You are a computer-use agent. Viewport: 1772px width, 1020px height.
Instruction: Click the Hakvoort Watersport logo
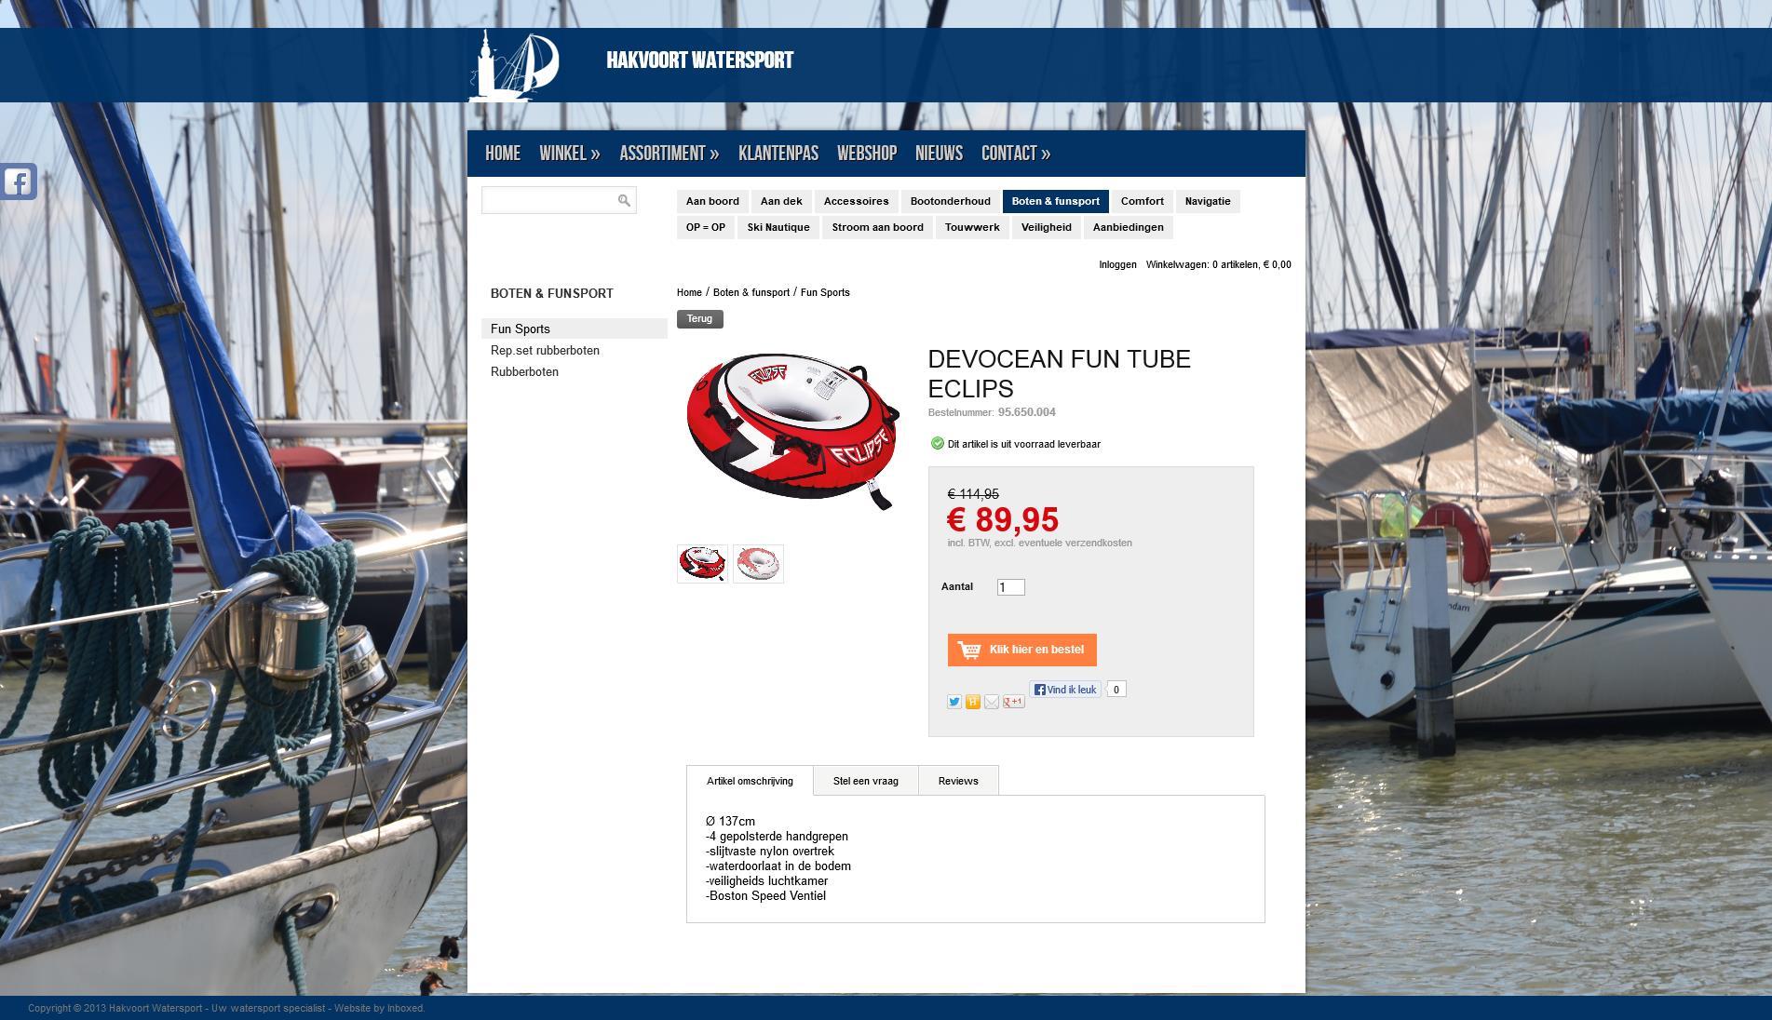[x=513, y=65]
